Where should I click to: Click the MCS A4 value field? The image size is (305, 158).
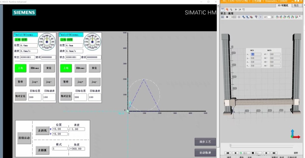tap(275, 66)
